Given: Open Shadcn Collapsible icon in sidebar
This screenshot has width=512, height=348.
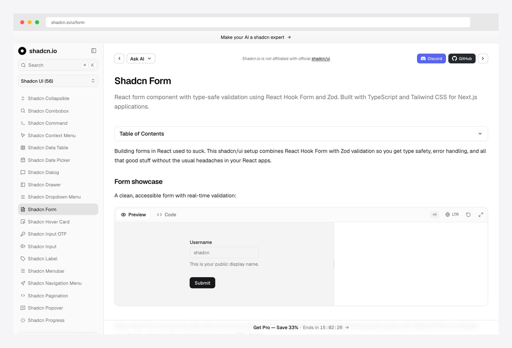Looking at the screenshot, I should tap(23, 98).
